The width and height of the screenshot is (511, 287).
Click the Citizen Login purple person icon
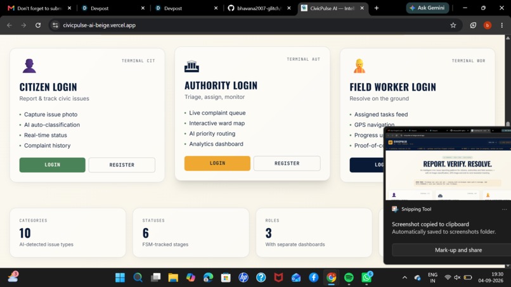29,66
